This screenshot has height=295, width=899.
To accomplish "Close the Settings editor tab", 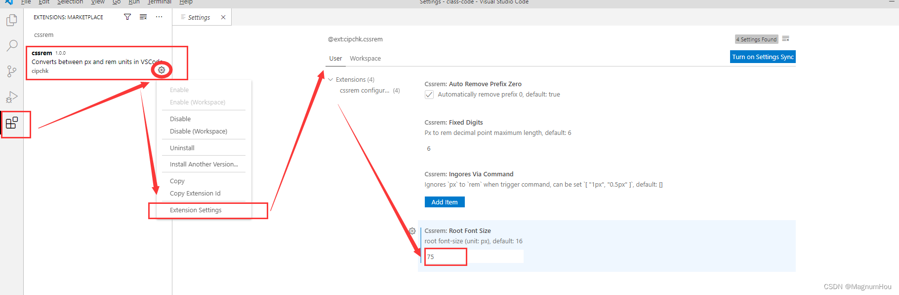I will 223,17.
